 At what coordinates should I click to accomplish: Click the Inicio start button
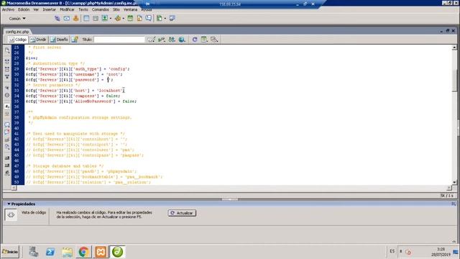10,252
